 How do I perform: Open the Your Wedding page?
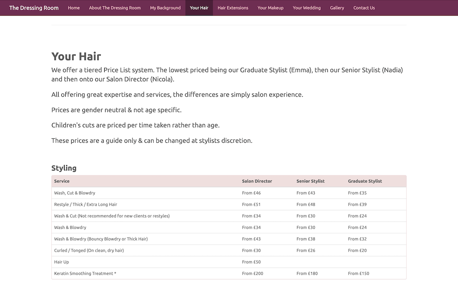[306, 8]
